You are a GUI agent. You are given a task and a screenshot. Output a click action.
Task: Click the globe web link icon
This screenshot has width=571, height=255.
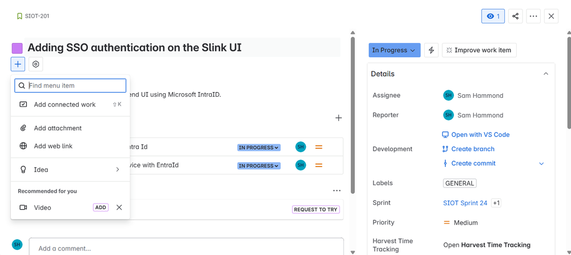pos(23,146)
